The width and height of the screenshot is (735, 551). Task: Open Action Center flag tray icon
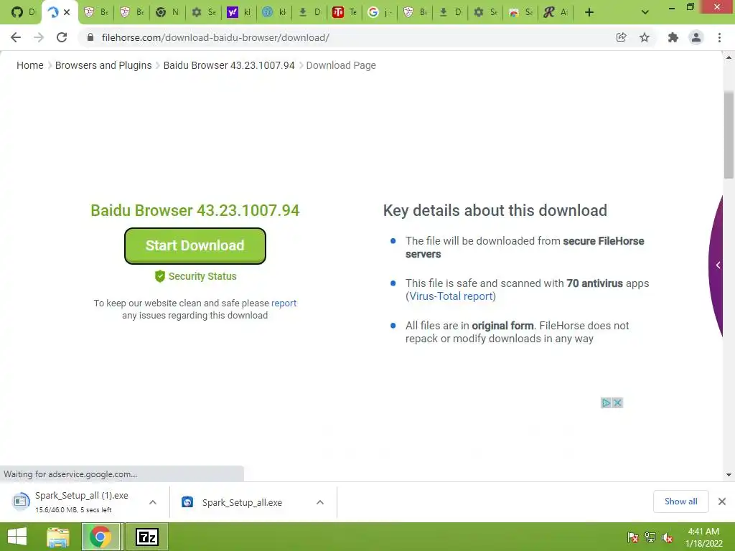[x=633, y=537]
